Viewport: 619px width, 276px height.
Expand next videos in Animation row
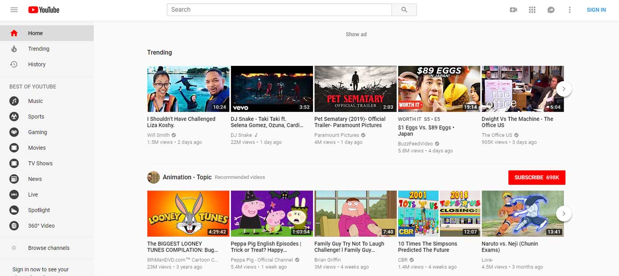[x=564, y=214]
